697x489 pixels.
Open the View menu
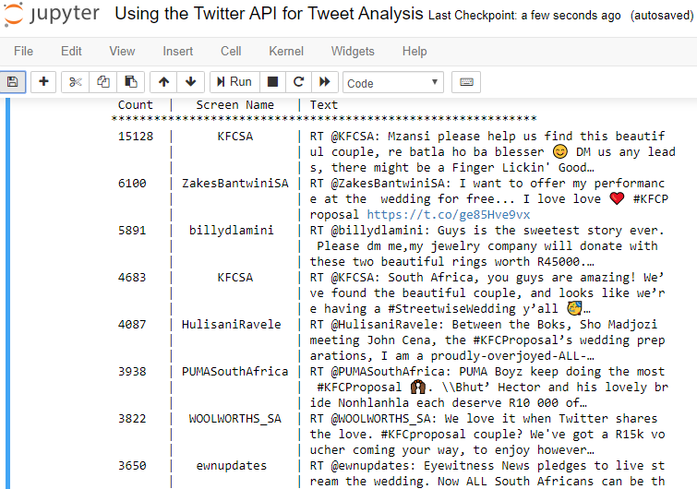click(x=122, y=51)
